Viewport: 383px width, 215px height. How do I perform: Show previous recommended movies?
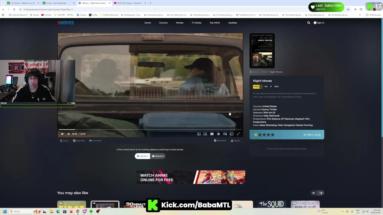[x=314, y=193]
